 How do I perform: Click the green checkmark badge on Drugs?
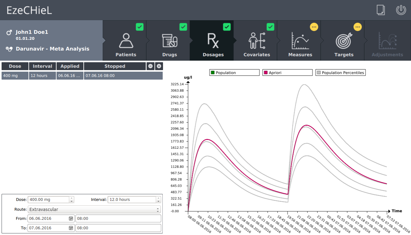pyautogui.click(x=183, y=27)
